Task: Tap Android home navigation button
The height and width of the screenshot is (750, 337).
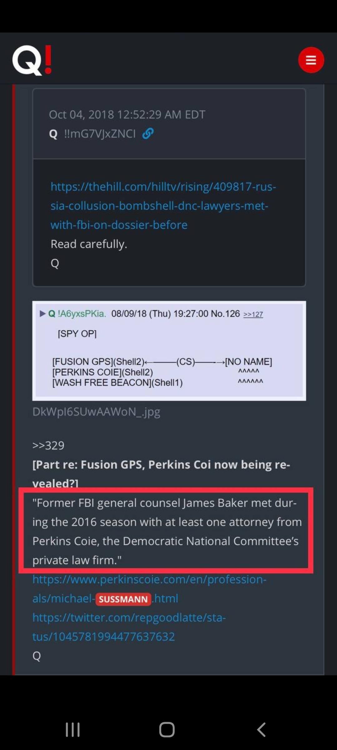Action: pyautogui.click(x=167, y=729)
